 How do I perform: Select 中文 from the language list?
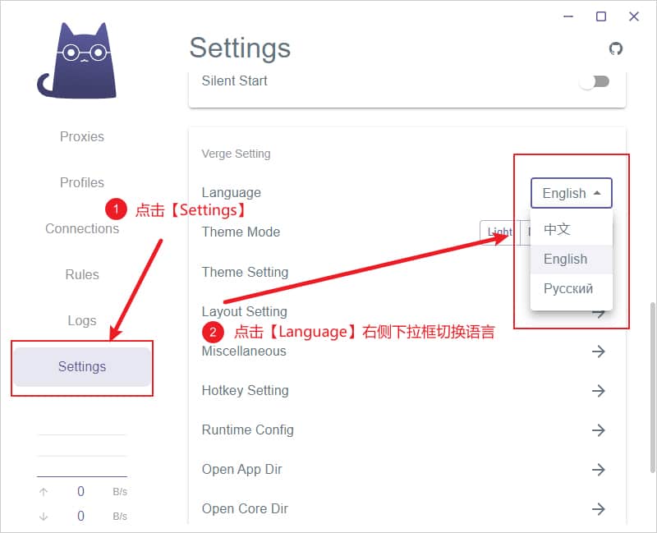(557, 229)
